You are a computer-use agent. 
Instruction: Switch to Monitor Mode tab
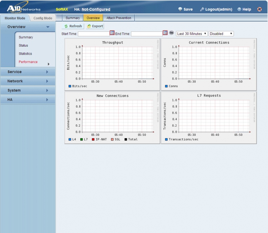click(15, 18)
